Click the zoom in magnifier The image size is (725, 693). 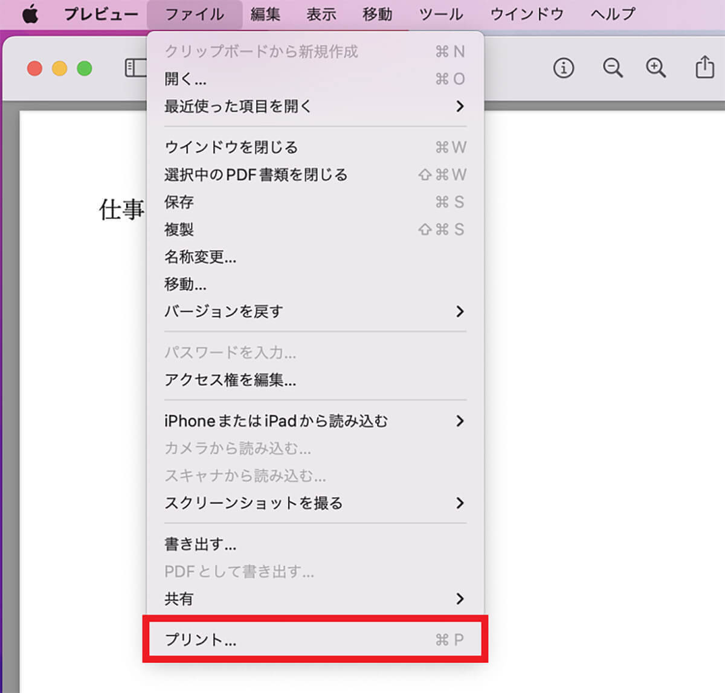tap(656, 68)
